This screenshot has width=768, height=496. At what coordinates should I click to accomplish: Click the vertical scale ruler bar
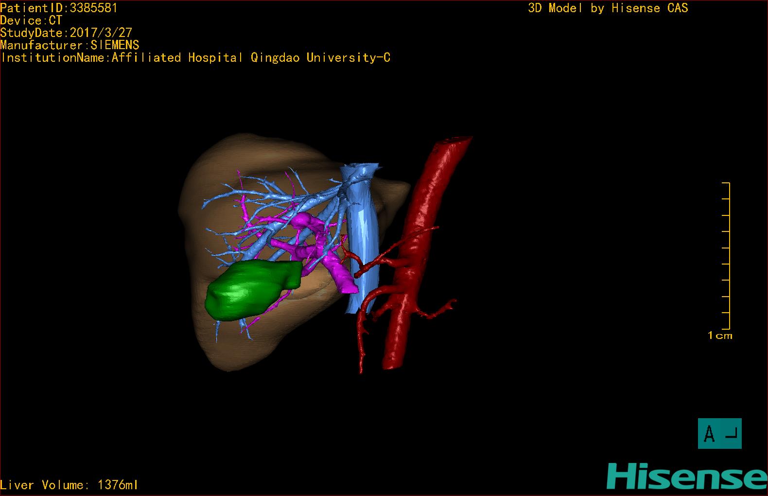(726, 256)
